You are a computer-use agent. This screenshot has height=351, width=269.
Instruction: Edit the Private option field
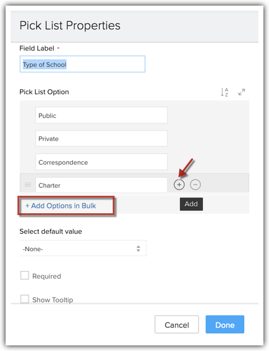click(x=101, y=138)
